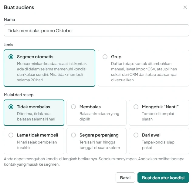Click the Nama input field
This screenshot has width=193, height=186.
[96, 30]
